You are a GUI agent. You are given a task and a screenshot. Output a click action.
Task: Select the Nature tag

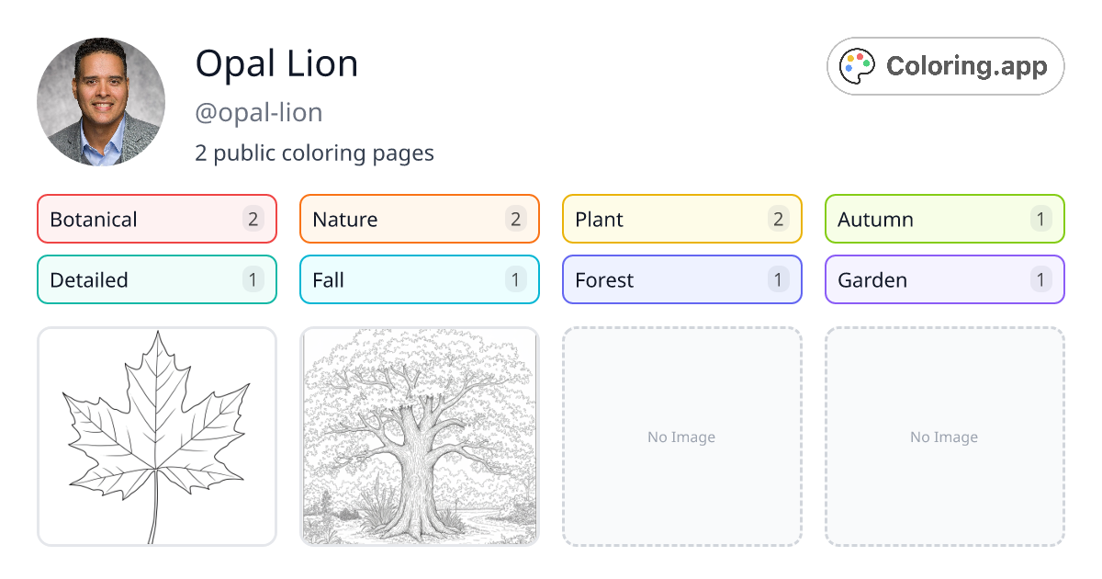coord(419,219)
